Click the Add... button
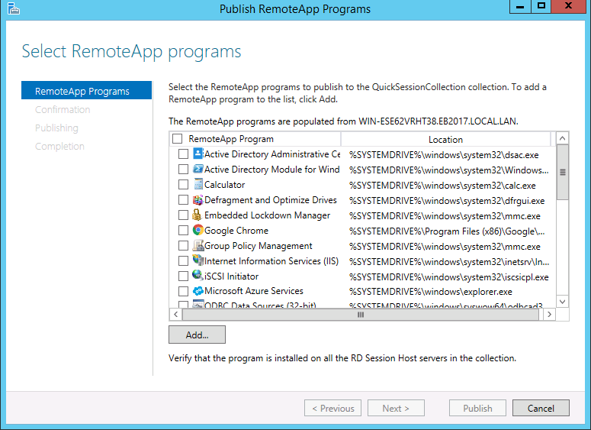591x430 pixels. click(197, 335)
